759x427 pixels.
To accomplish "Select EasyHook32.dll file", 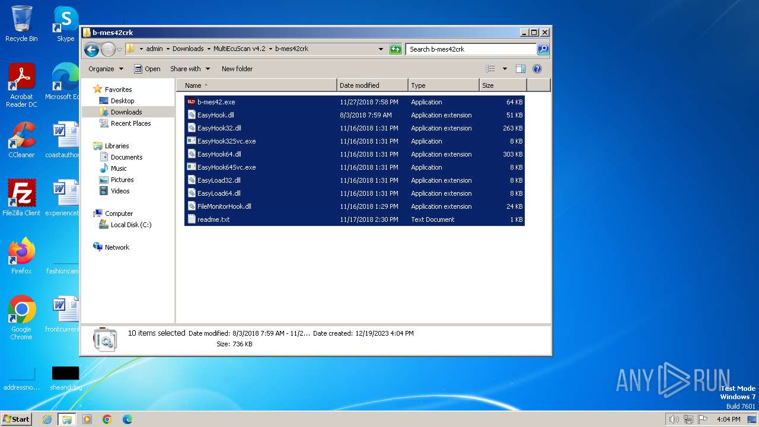I will [x=355, y=128].
